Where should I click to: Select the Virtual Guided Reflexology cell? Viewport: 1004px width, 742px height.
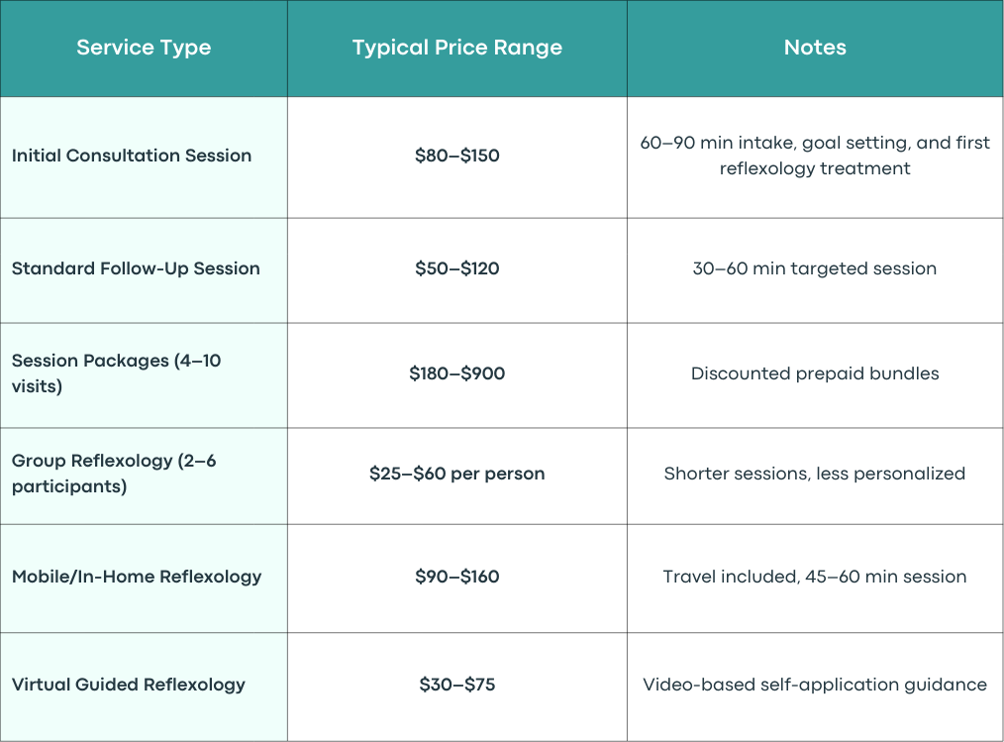[x=144, y=687]
